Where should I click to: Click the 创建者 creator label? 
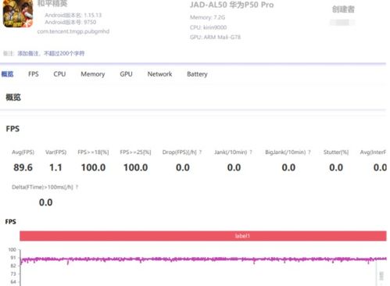coord(343,9)
